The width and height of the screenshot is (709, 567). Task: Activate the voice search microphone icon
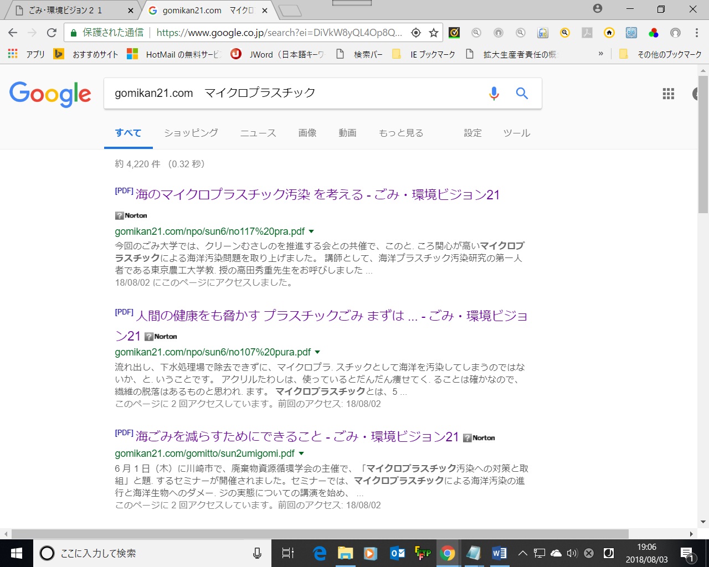coord(494,94)
